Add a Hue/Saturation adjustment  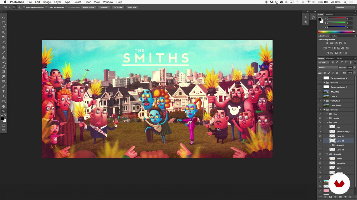point(325,48)
